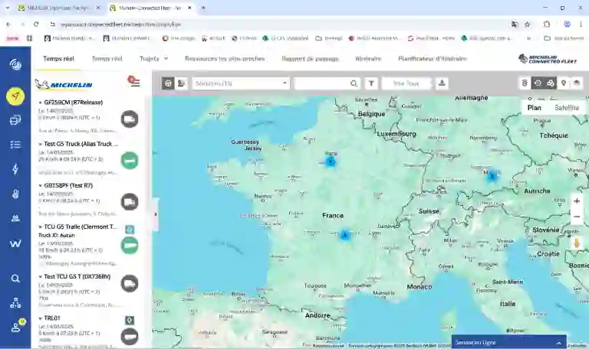Click the truck icon for Test TCU G5 T
This screenshot has height=349, width=589.
point(130,283)
